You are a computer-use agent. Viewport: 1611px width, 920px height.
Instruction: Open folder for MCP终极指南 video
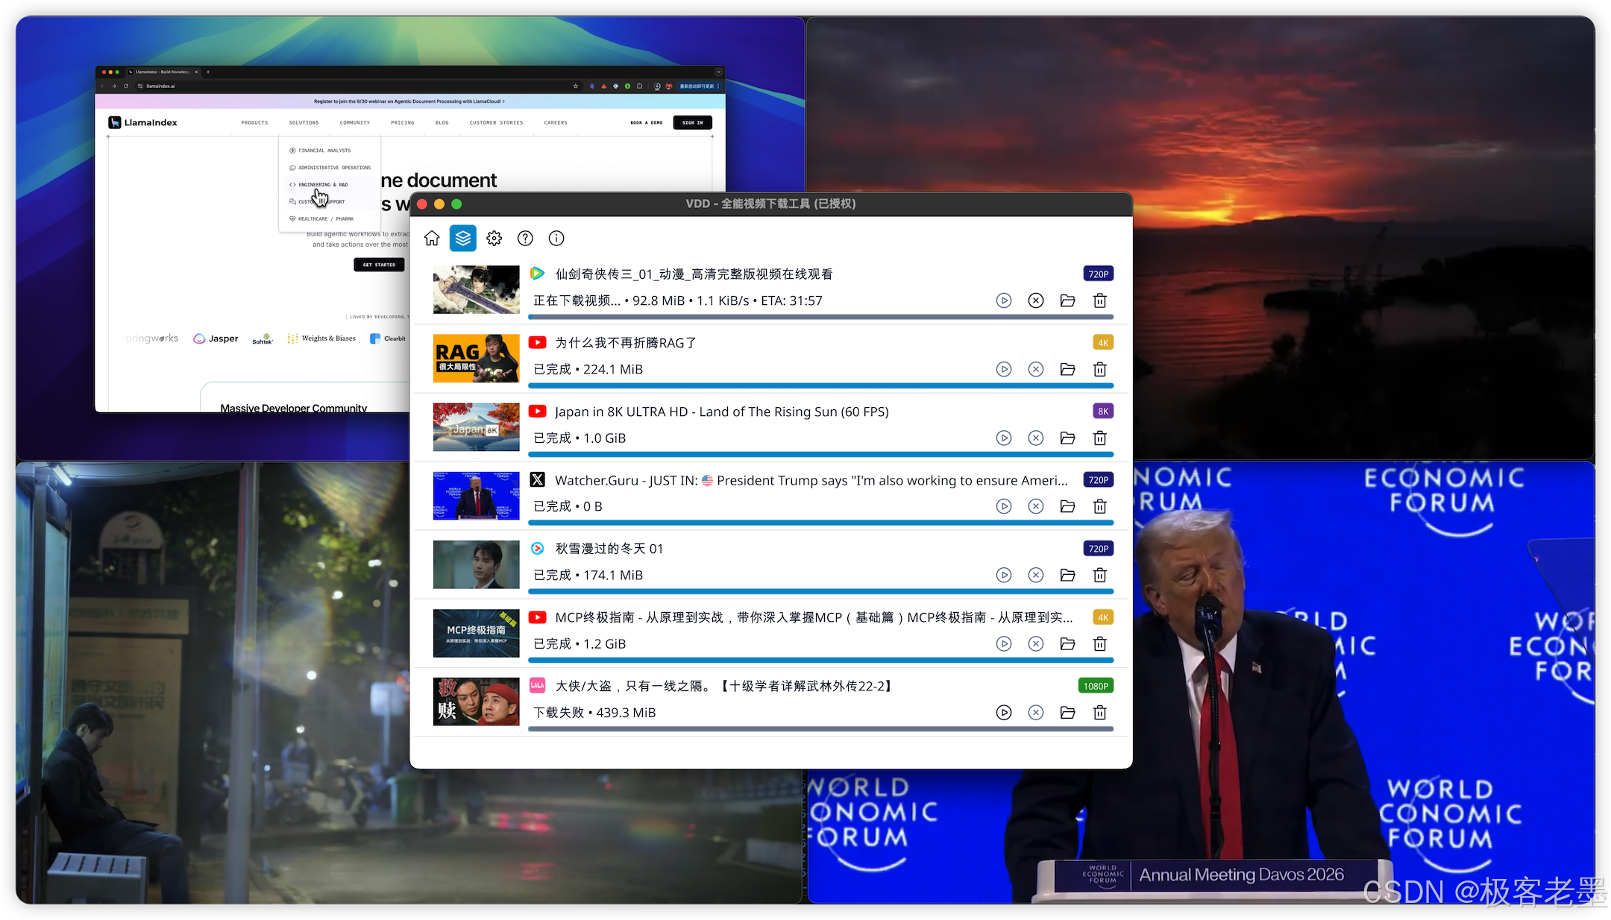(x=1068, y=643)
